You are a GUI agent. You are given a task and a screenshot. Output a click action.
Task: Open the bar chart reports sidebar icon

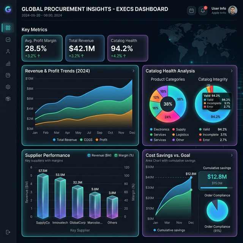tap(8, 63)
